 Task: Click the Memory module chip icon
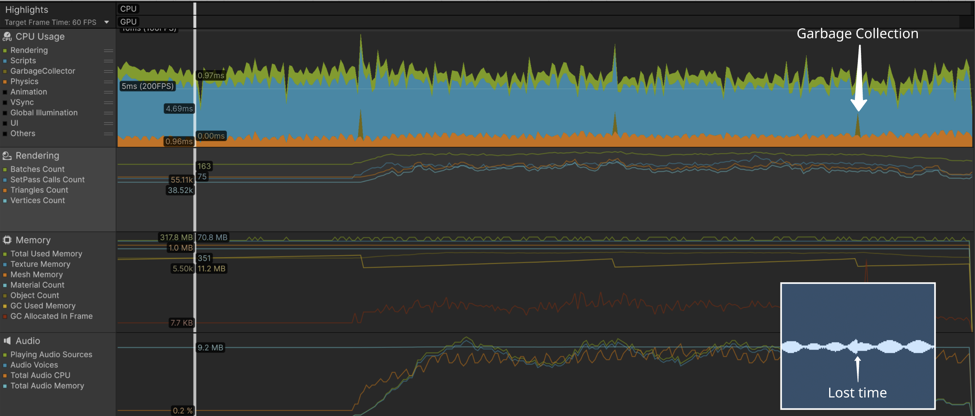point(7,240)
